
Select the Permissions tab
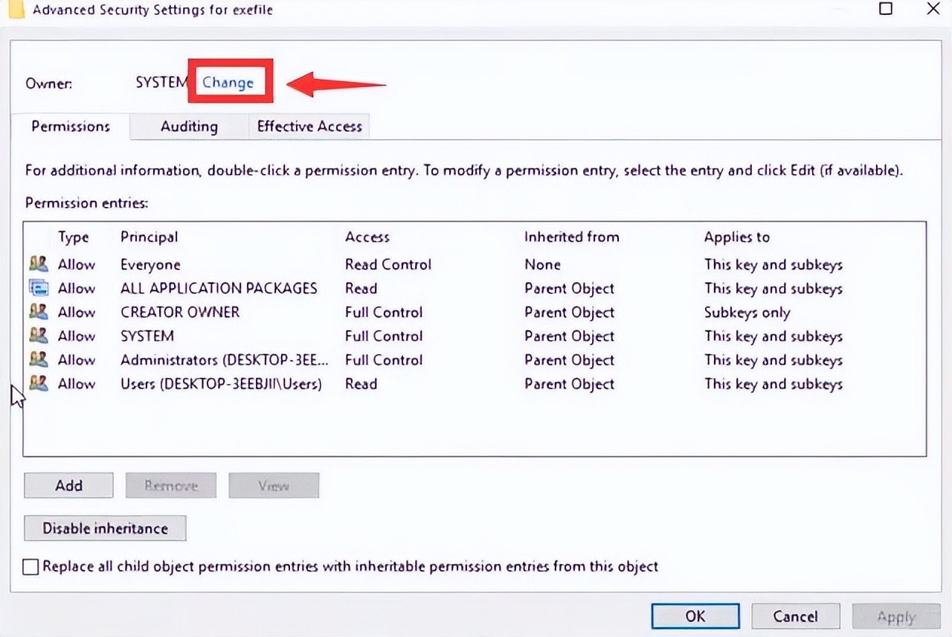click(x=71, y=127)
